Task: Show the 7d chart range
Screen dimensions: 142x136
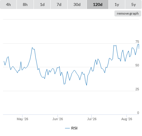Action: 59,4
